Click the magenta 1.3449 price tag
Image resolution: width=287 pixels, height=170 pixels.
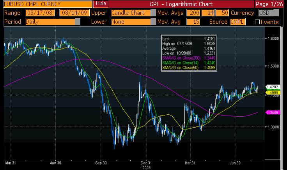(273, 112)
